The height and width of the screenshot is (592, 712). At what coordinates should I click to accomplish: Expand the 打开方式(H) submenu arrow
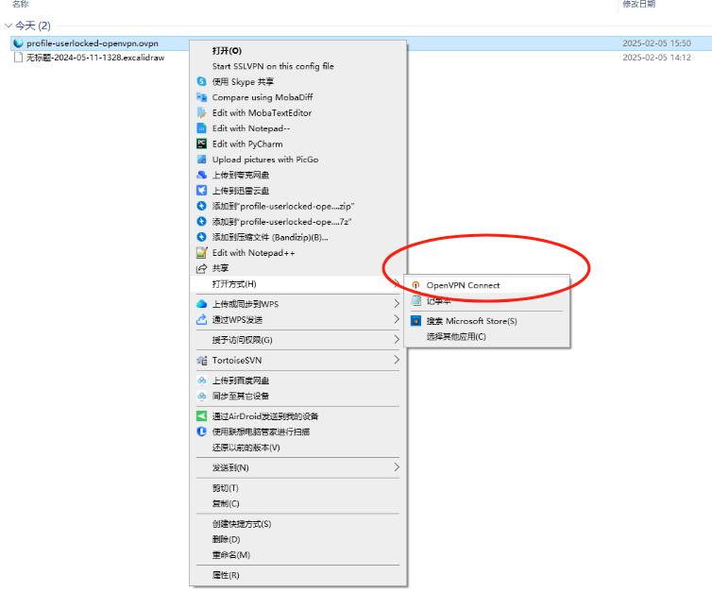[x=397, y=284]
